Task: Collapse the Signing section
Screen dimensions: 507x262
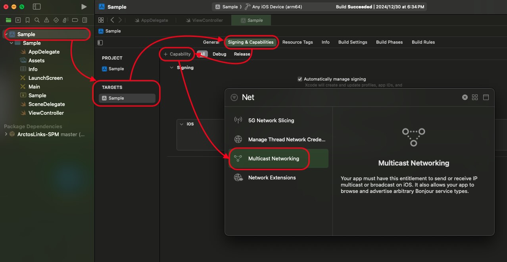Action: coord(172,68)
